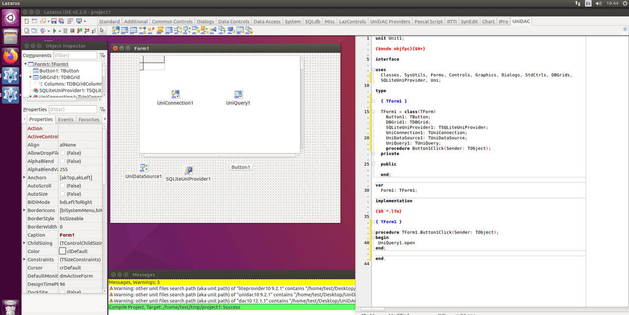Pick the UniScript scroll component from the palette
The height and width of the screenshot is (315, 629).
tap(160, 30)
